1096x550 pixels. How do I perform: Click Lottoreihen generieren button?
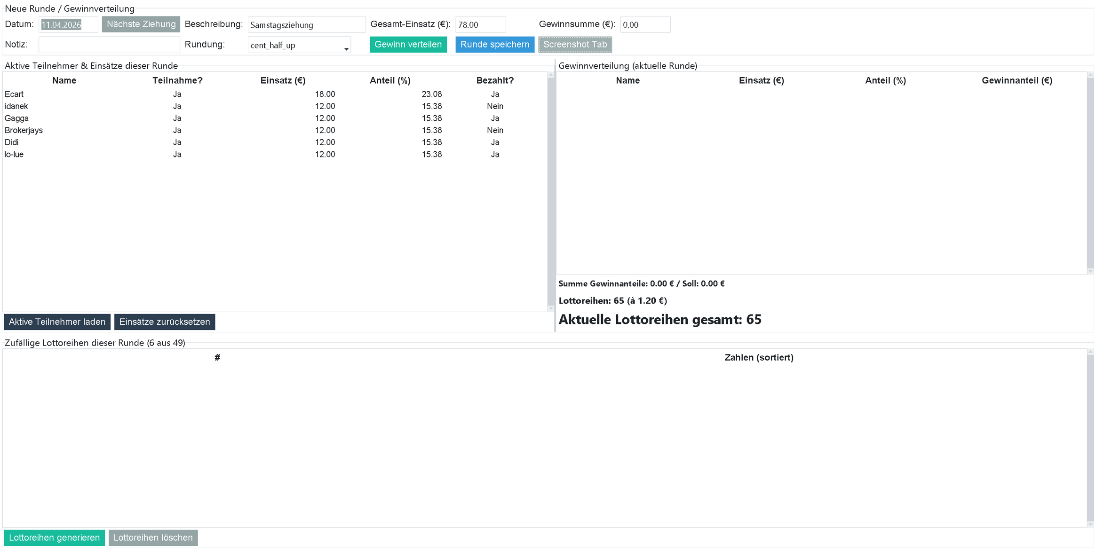(x=55, y=538)
